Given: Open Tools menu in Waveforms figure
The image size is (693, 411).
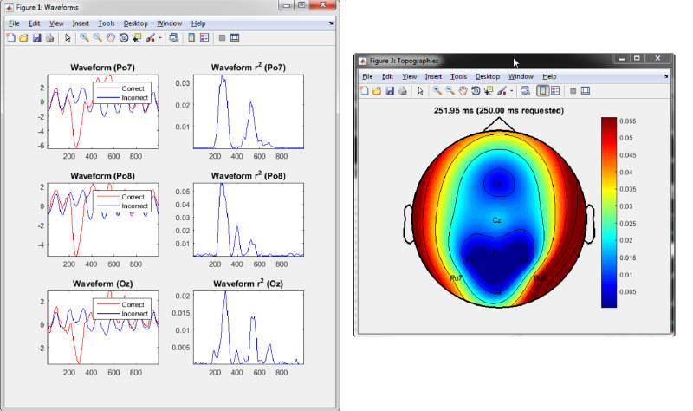Looking at the screenshot, I should 106,23.
